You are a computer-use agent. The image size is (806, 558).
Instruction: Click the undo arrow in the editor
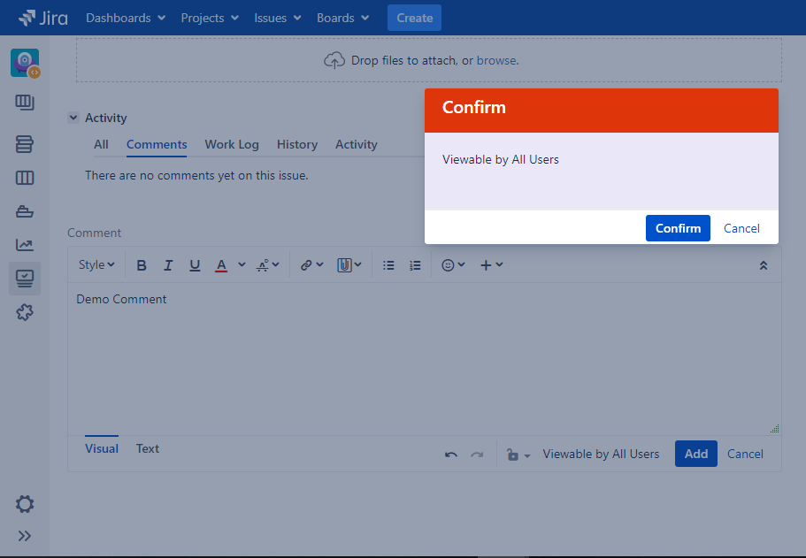pos(451,455)
